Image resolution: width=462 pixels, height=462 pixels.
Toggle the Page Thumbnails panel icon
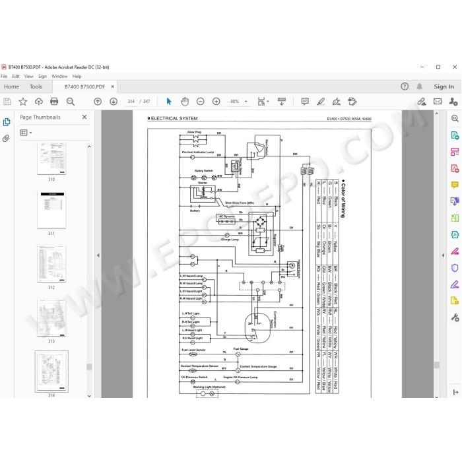(7, 122)
